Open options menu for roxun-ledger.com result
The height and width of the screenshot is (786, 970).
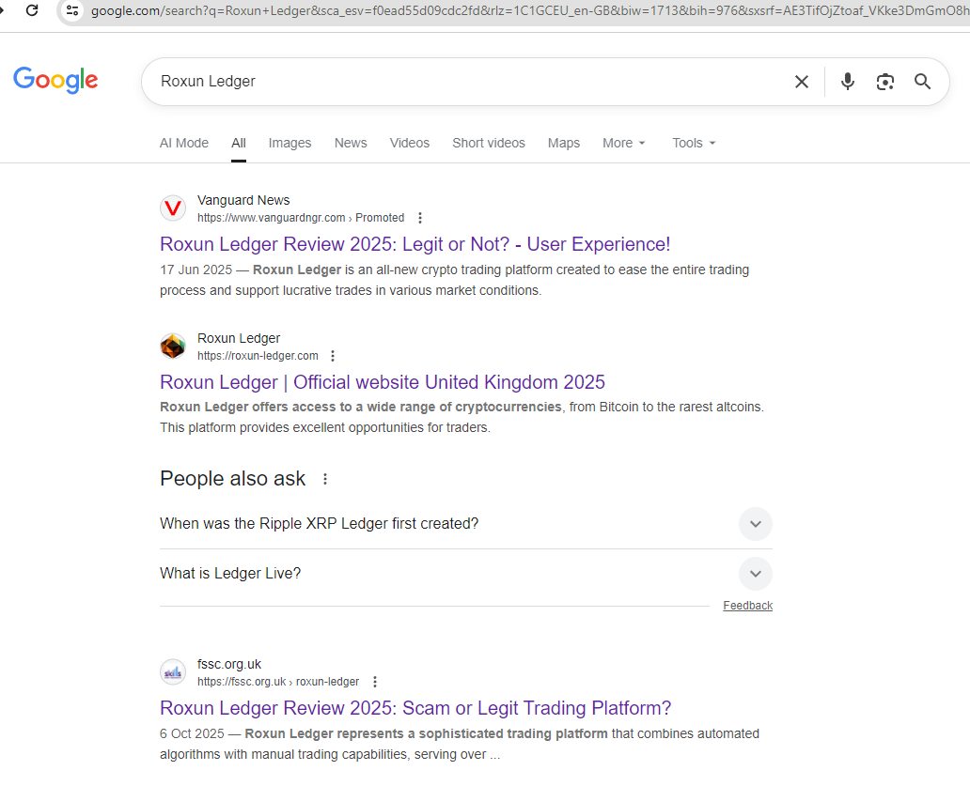pyautogui.click(x=333, y=356)
